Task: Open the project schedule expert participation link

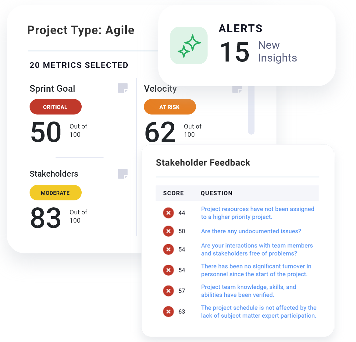Action: [258, 312]
